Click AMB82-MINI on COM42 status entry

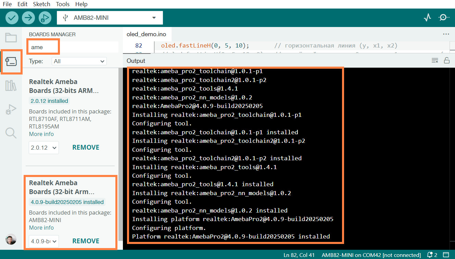click(371, 255)
